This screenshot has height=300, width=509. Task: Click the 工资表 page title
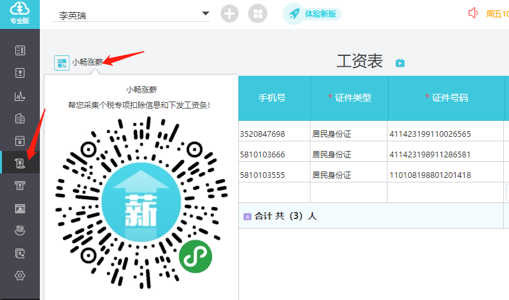click(x=360, y=61)
